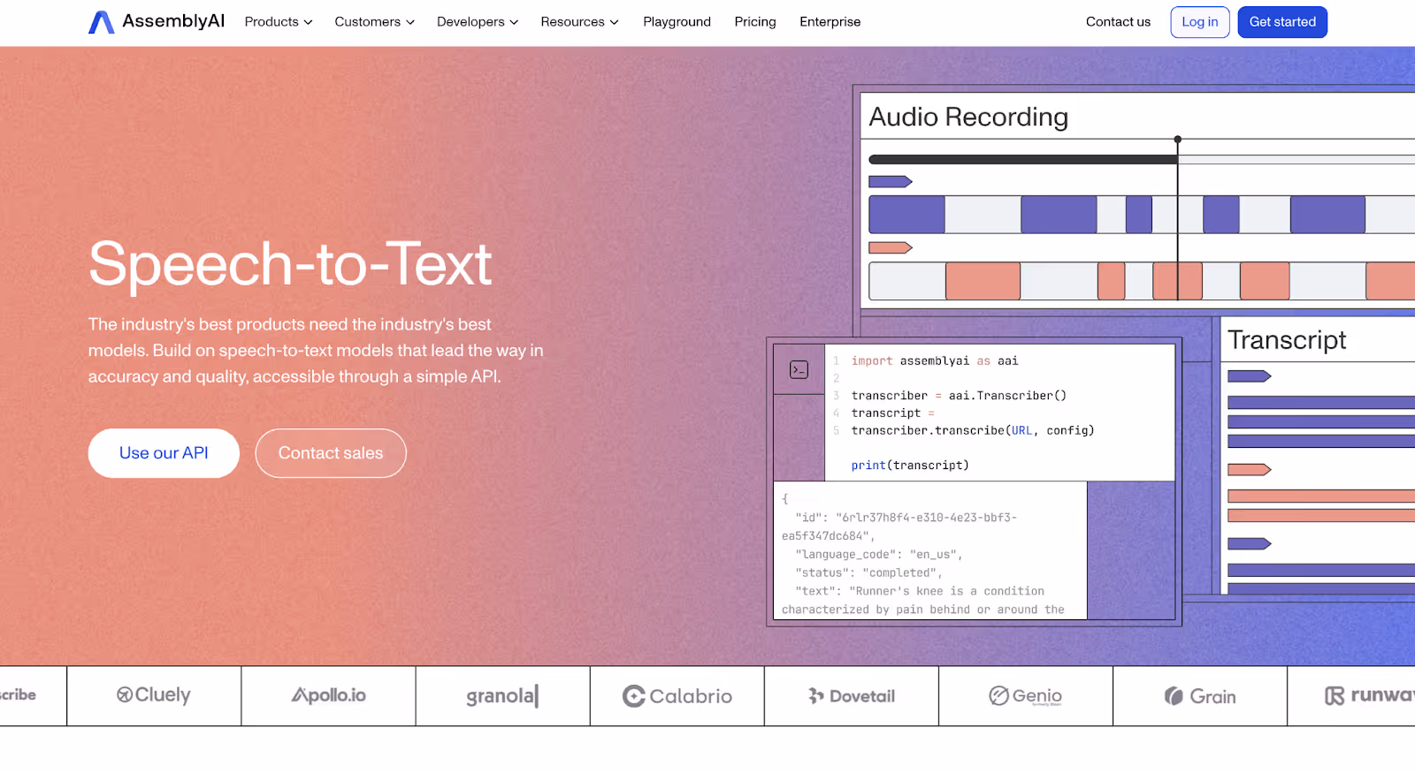Viewport: 1415px width, 773px height.
Task: Click the Transcript panel title
Action: [1287, 340]
